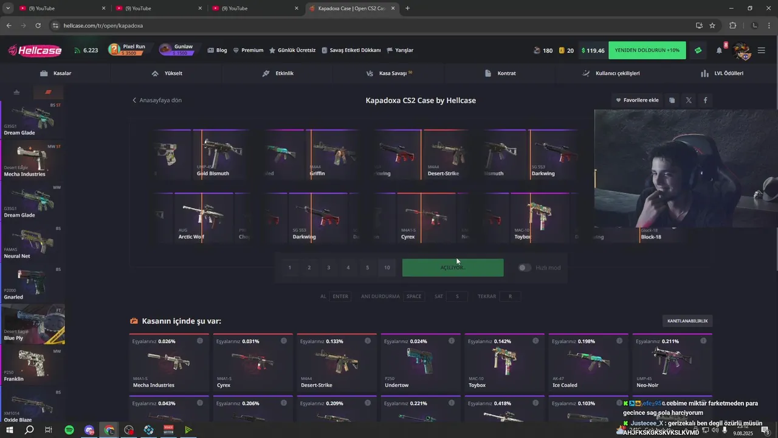Open a new browser tab
The height and width of the screenshot is (438, 778).
[407, 9]
